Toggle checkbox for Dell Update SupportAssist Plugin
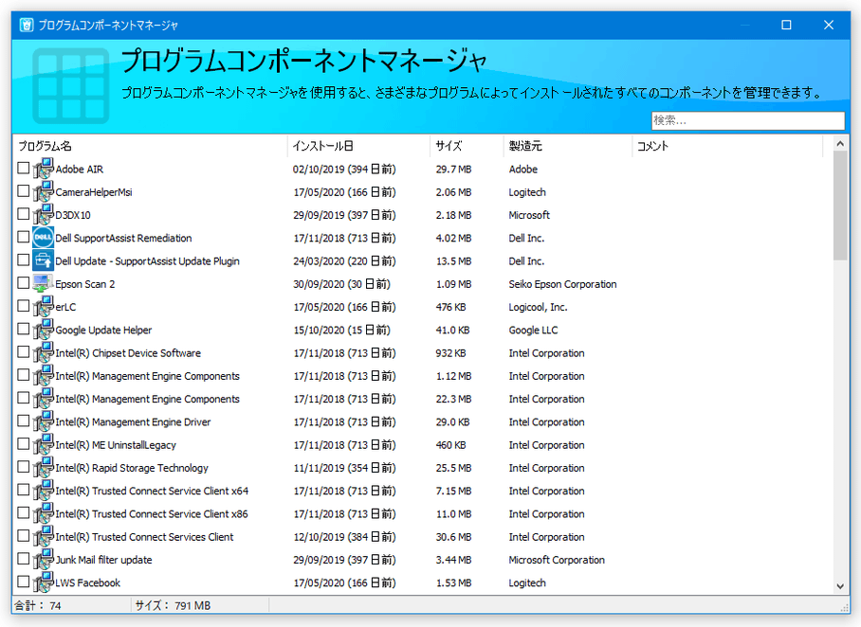The width and height of the screenshot is (861, 627). coord(23,260)
